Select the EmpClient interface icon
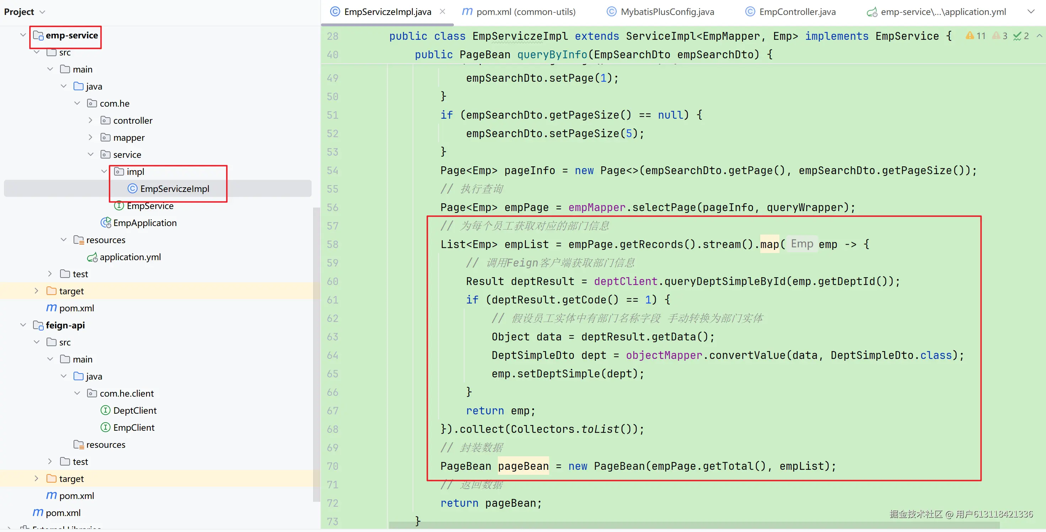This screenshot has width=1046, height=532. [x=106, y=427]
